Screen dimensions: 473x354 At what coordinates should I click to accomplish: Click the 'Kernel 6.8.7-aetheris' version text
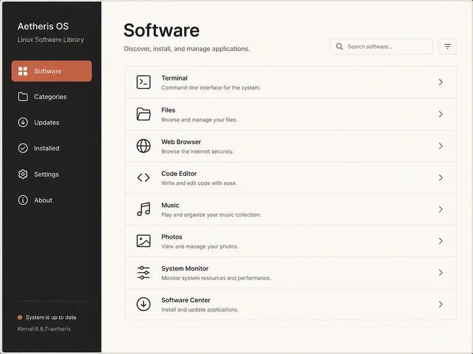click(44, 329)
